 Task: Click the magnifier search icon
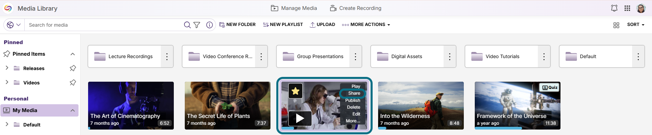(187, 25)
